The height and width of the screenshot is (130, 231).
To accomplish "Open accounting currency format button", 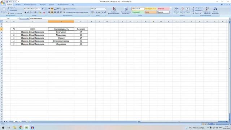I will tap(93, 12).
